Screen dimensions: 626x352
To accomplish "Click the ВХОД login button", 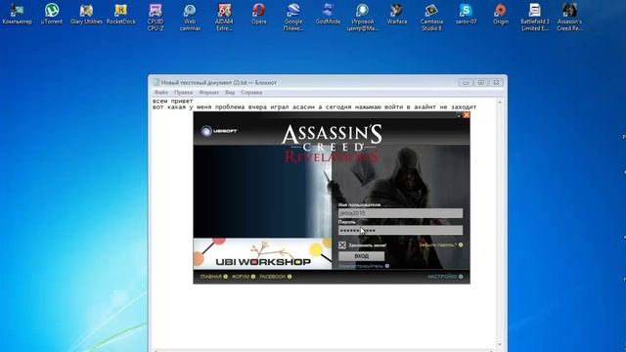I will click(362, 256).
